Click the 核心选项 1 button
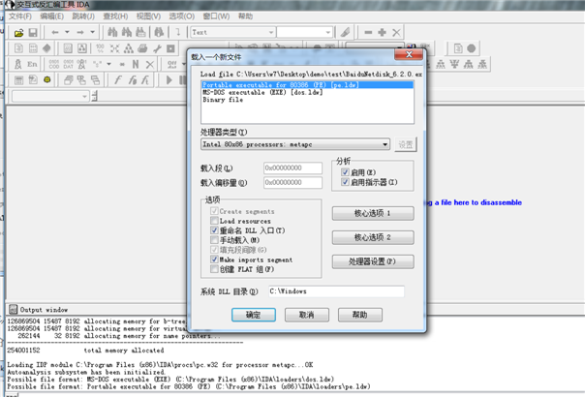585x397 pixels. point(373,213)
